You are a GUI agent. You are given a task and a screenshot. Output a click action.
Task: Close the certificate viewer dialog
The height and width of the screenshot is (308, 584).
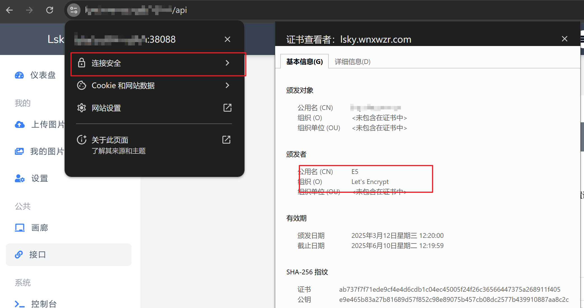tap(564, 39)
